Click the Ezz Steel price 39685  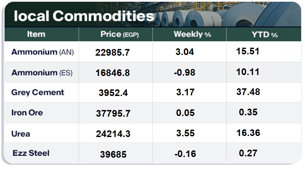tap(113, 155)
